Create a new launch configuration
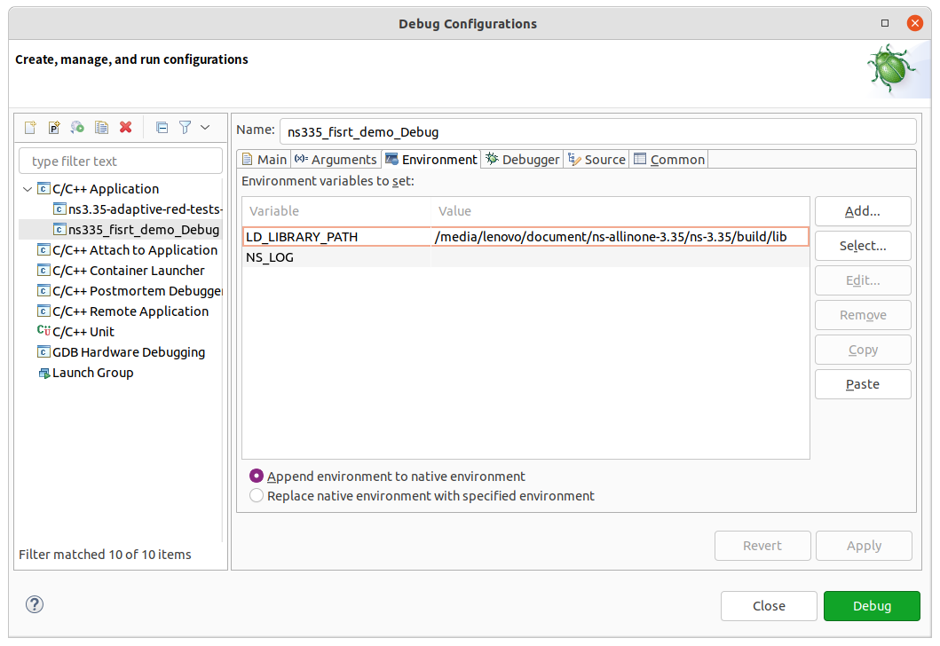940x646 pixels. point(29,127)
